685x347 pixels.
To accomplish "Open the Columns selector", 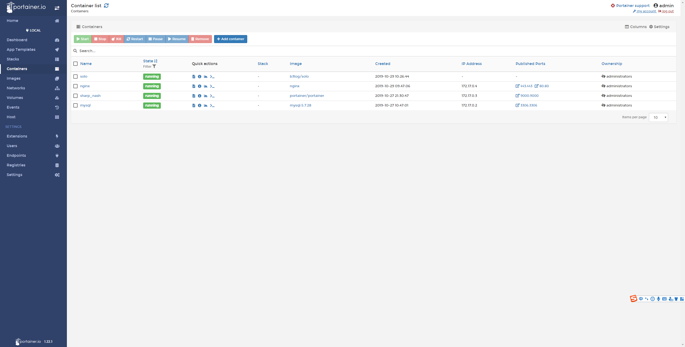I will (x=636, y=27).
